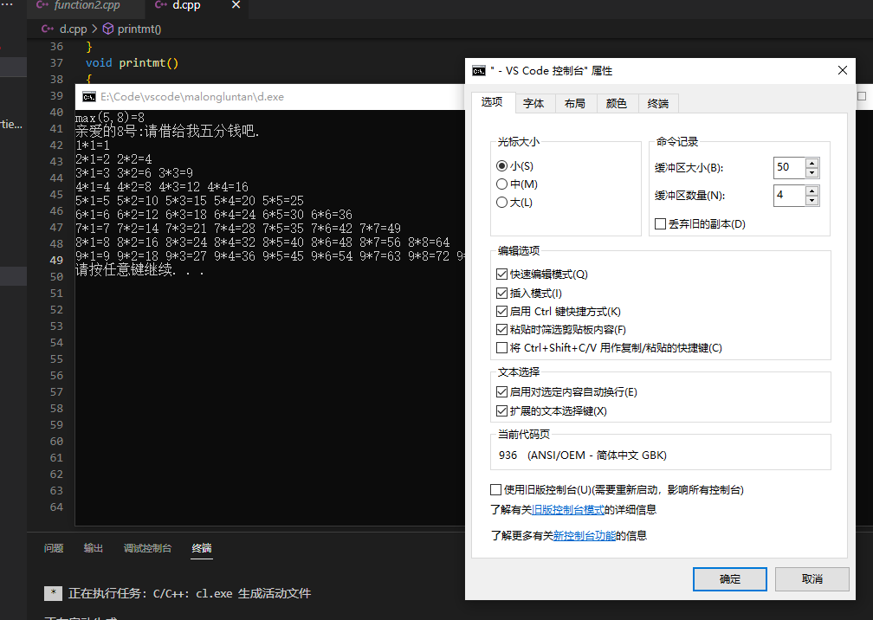
Task: Select the d.cpp editor tab
Action: (x=186, y=5)
